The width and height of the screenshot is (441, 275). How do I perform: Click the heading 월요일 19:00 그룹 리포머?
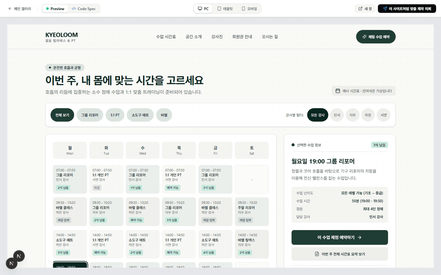pyautogui.click(x=323, y=161)
